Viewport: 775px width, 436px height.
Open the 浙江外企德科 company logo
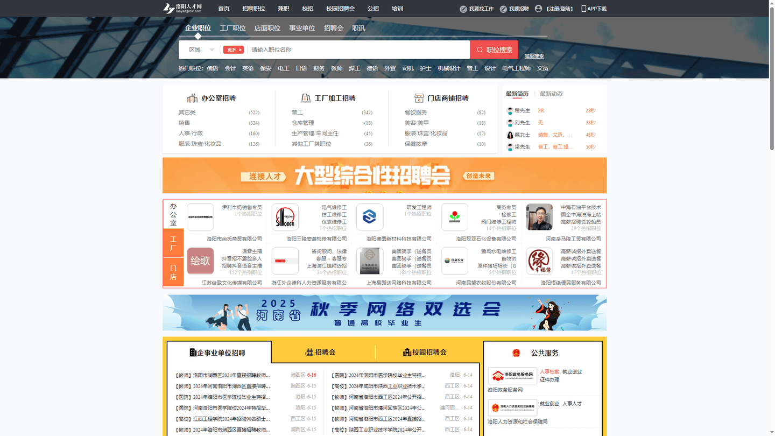click(285, 261)
